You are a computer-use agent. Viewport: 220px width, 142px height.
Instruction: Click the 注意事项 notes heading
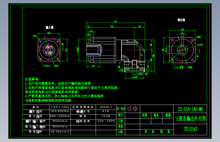click(32, 79)
